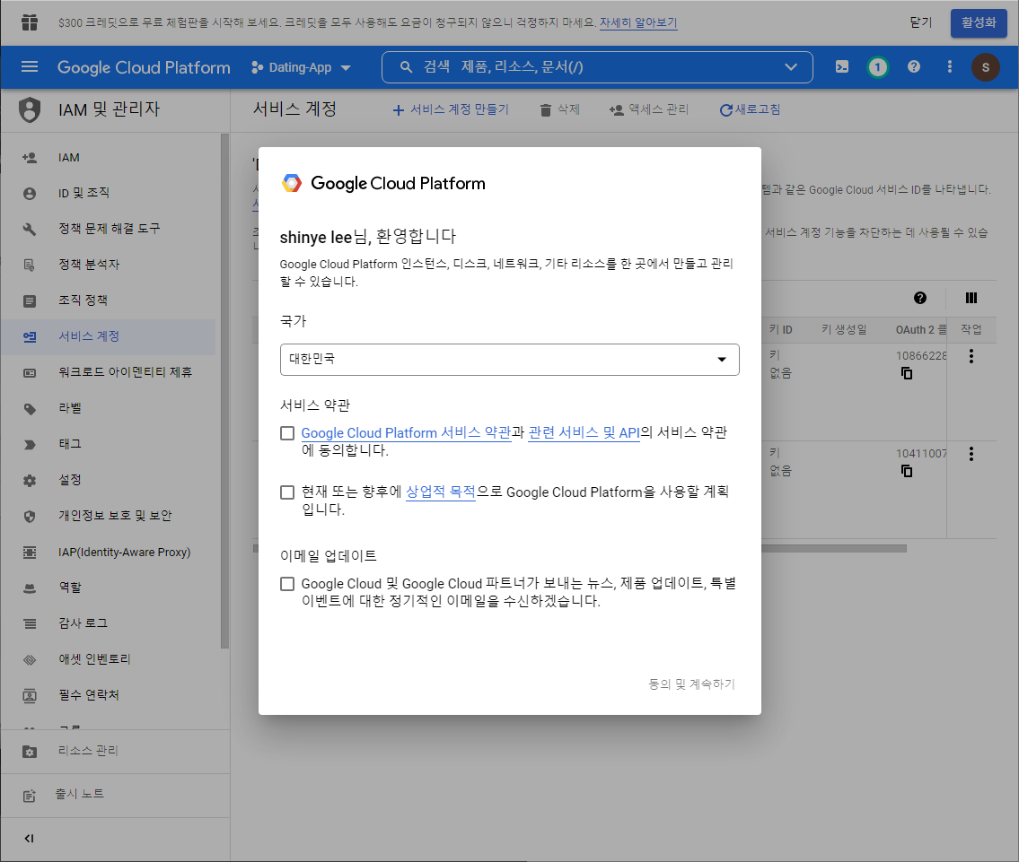Open the main navigation hamburger menu
The width and height of the screenshot is (1019, 862).
tap(30, 67)
